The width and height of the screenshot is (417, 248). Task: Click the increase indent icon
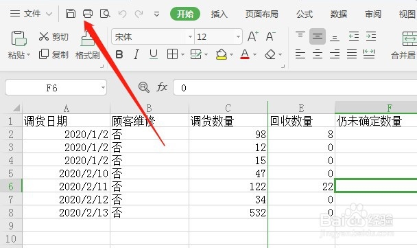pyautogui.click(x=371, y=36)
